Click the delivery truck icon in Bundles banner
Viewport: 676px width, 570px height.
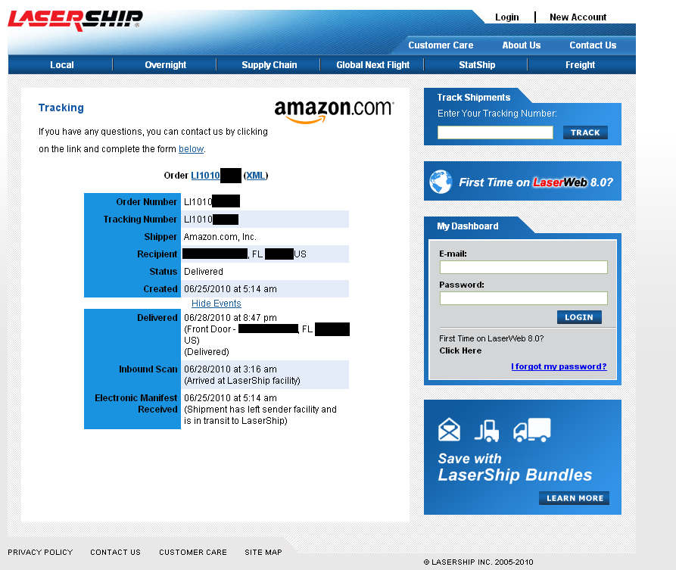531,430
